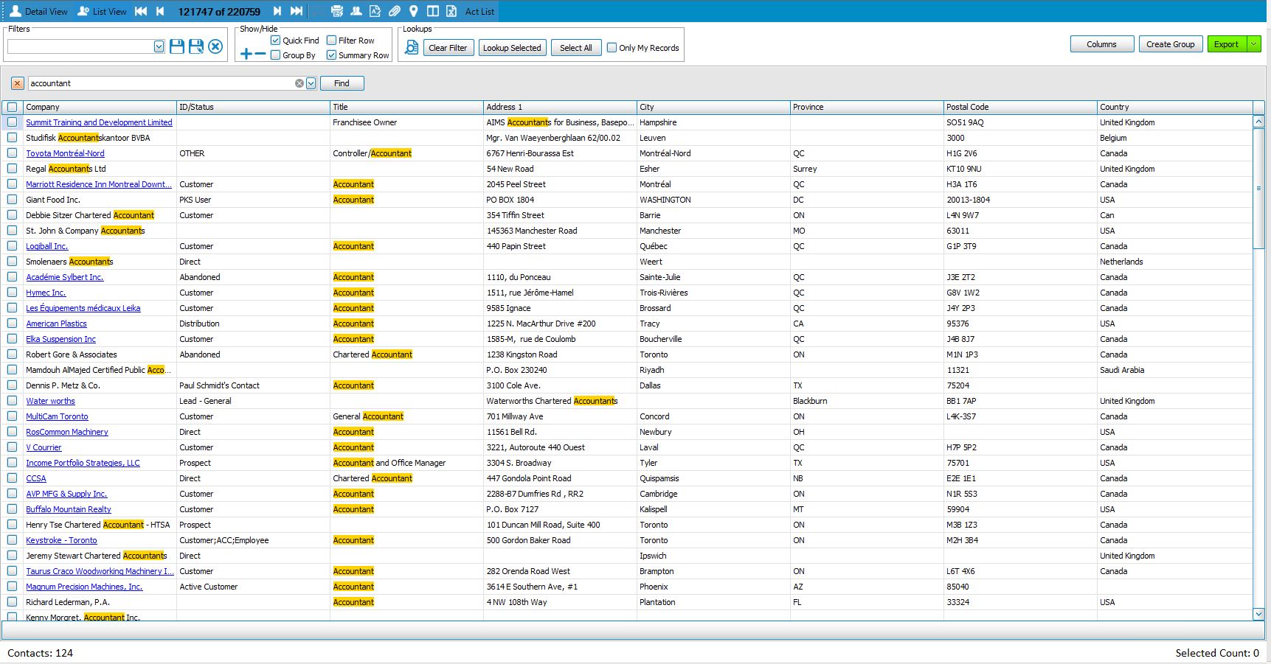Check the Giant Food Inc. row checkbox
Viewport: 1271px width, 664px height.
point(12,200)
